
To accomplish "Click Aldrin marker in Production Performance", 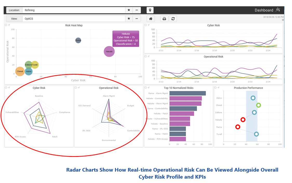I will pos(253,98).
